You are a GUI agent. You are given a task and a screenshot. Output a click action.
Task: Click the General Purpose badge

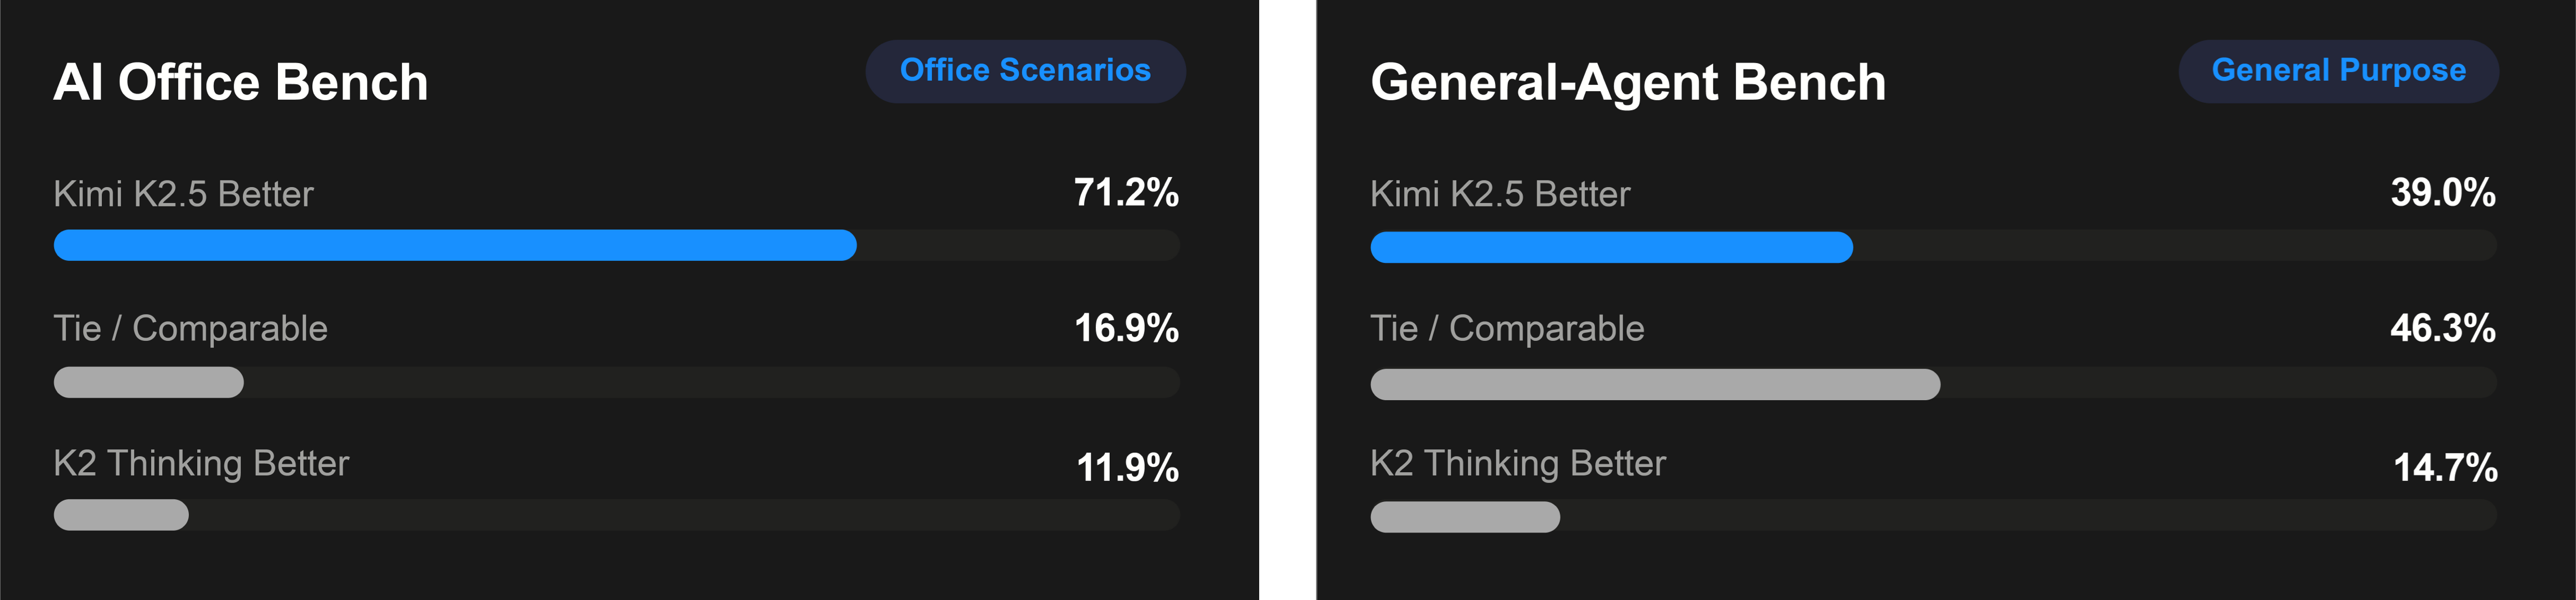point(2338,71)
